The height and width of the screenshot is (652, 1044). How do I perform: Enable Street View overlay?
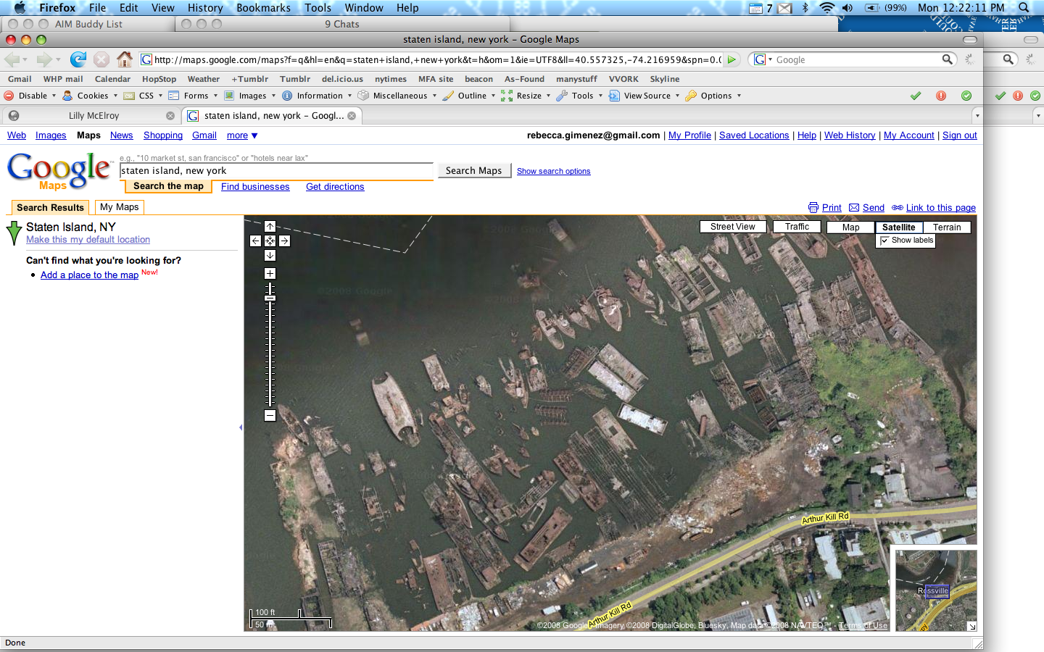click(x=733, y=227)
